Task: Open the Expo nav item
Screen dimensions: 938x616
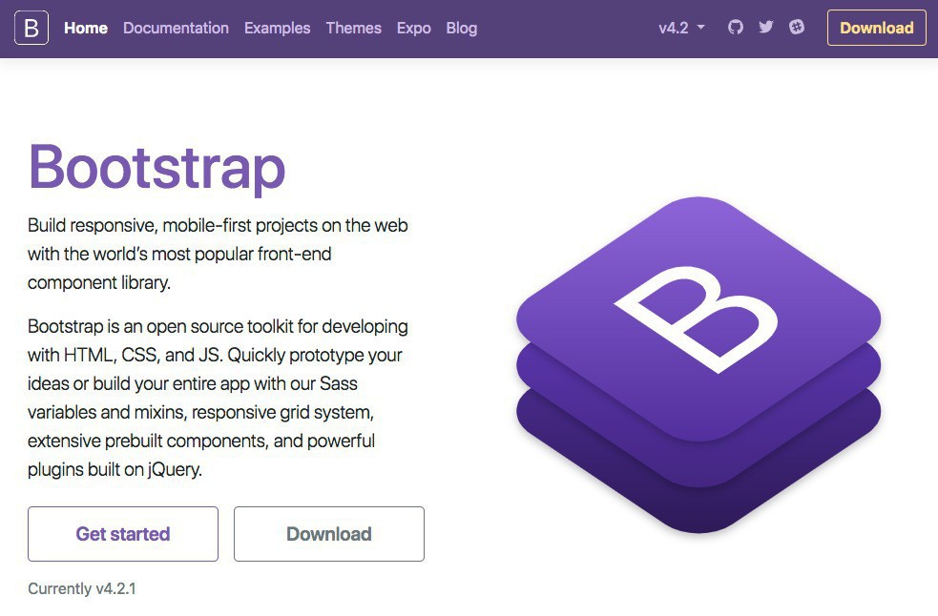Action: point(413,28)
